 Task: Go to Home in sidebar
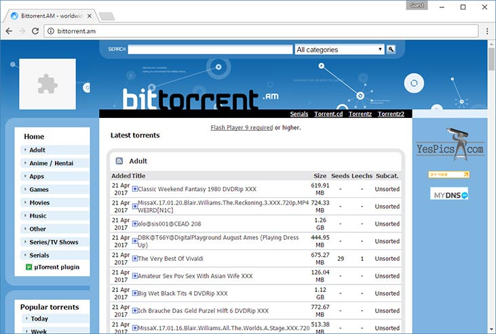click(34, 136)
